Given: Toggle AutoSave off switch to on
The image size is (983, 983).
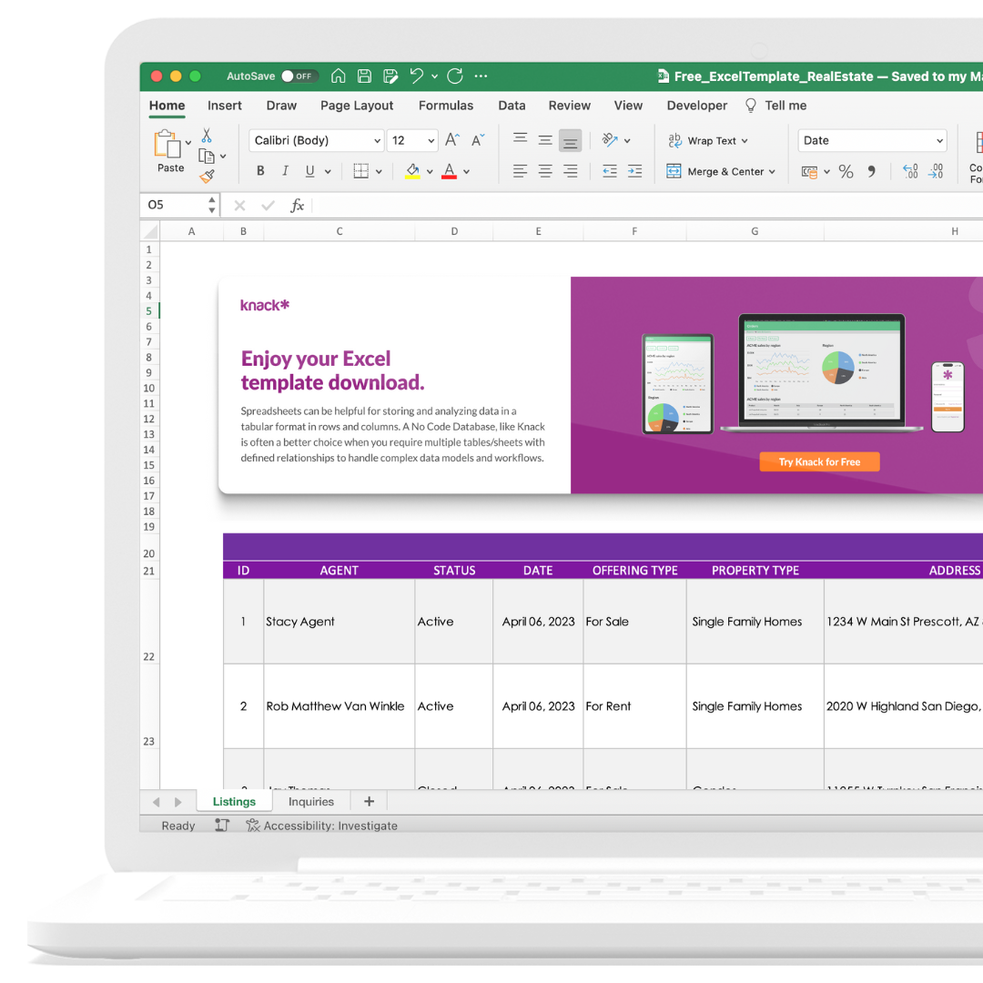Looking at the screenshot, I should (301, 76).
